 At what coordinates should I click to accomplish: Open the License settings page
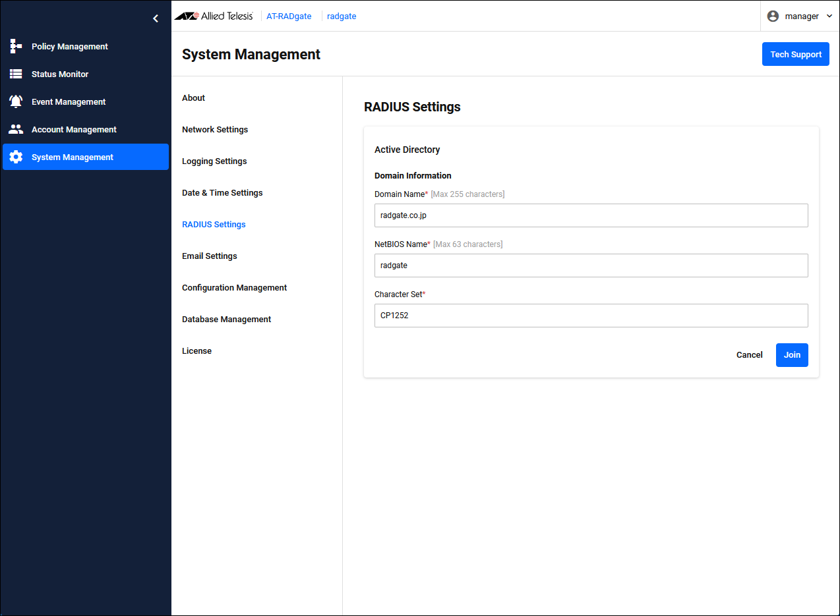[196, 351]
